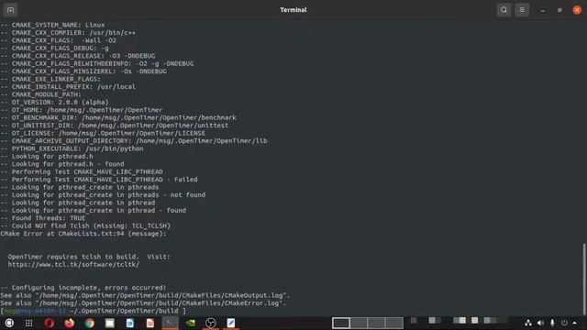Click the shell prompt line at bottom
The height and width of the screenshot is (330, 587).
click(94, 311)
